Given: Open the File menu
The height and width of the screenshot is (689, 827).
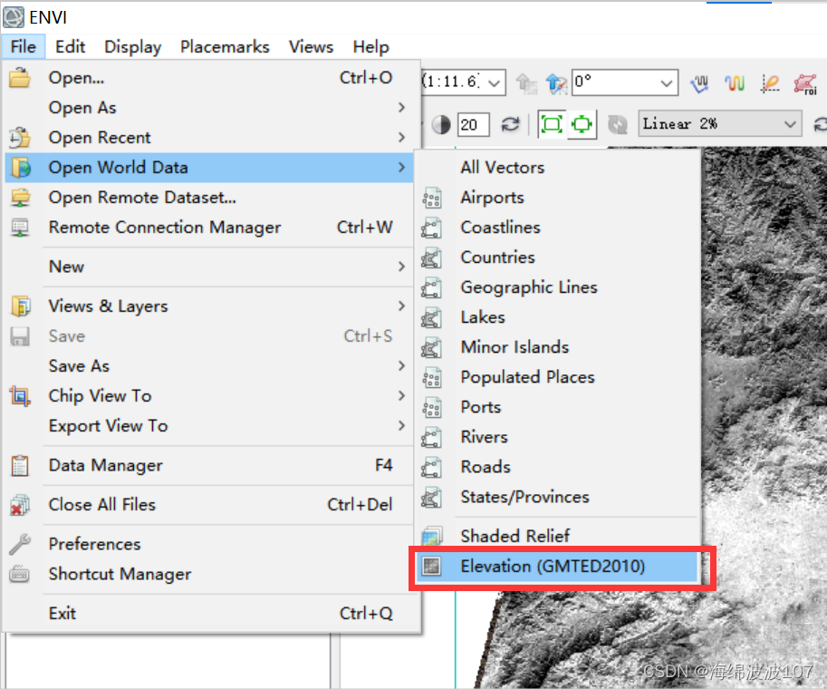Looking at the screenshot, I should (24, 46).
